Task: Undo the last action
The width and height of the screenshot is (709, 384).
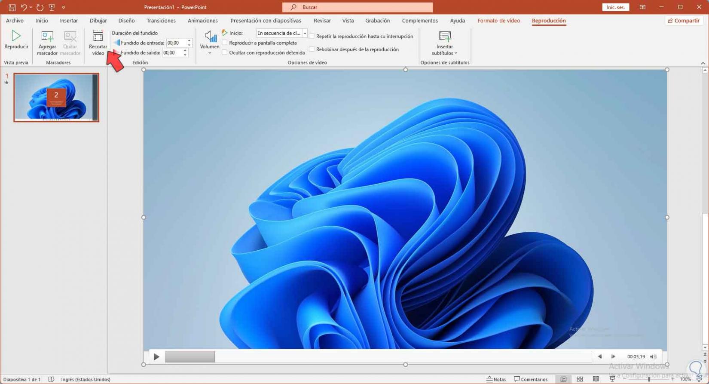Action: pyautogui.click(x=24, y=7)
